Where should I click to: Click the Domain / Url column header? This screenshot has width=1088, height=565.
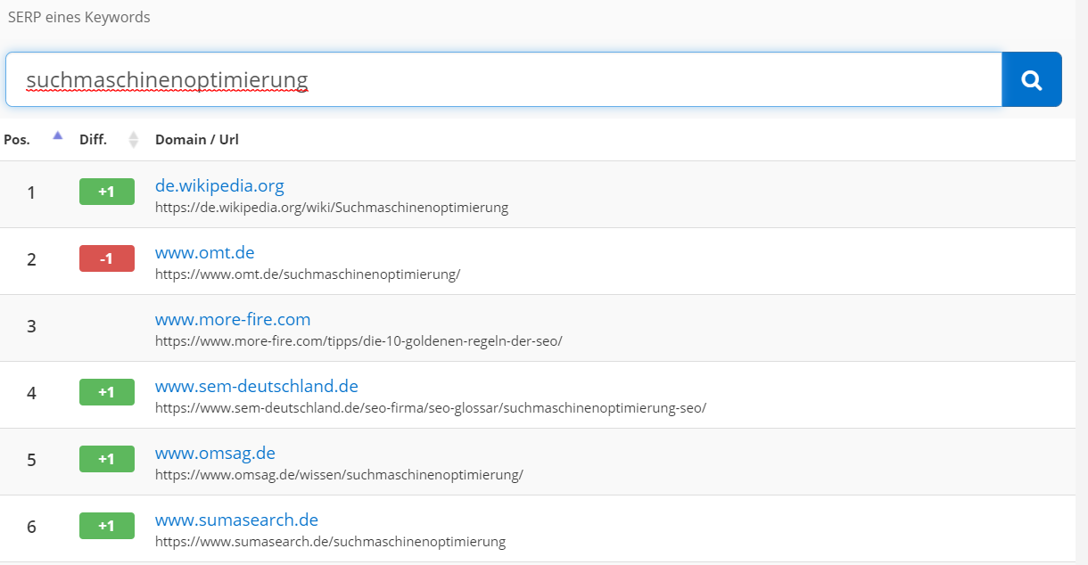pyautogui.click(x=199, y=139)
